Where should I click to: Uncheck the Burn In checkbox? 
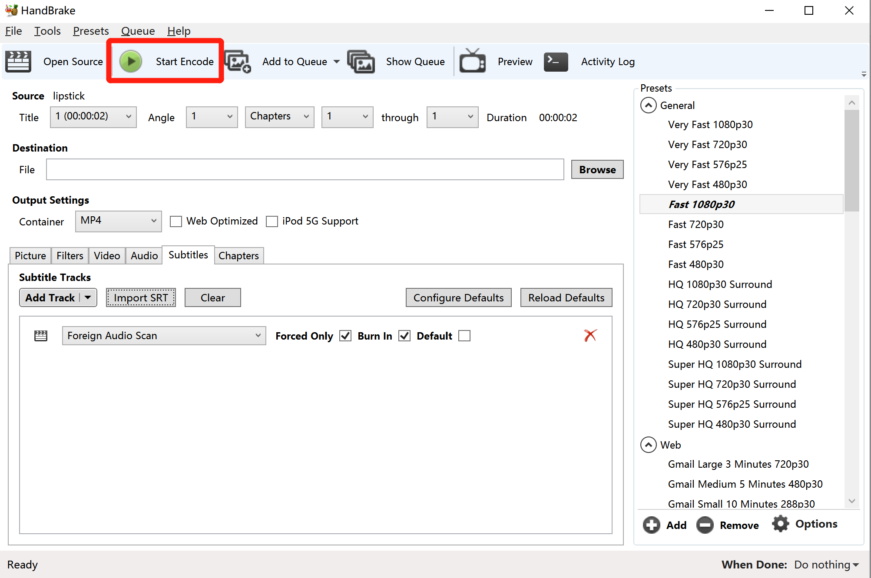404,336
